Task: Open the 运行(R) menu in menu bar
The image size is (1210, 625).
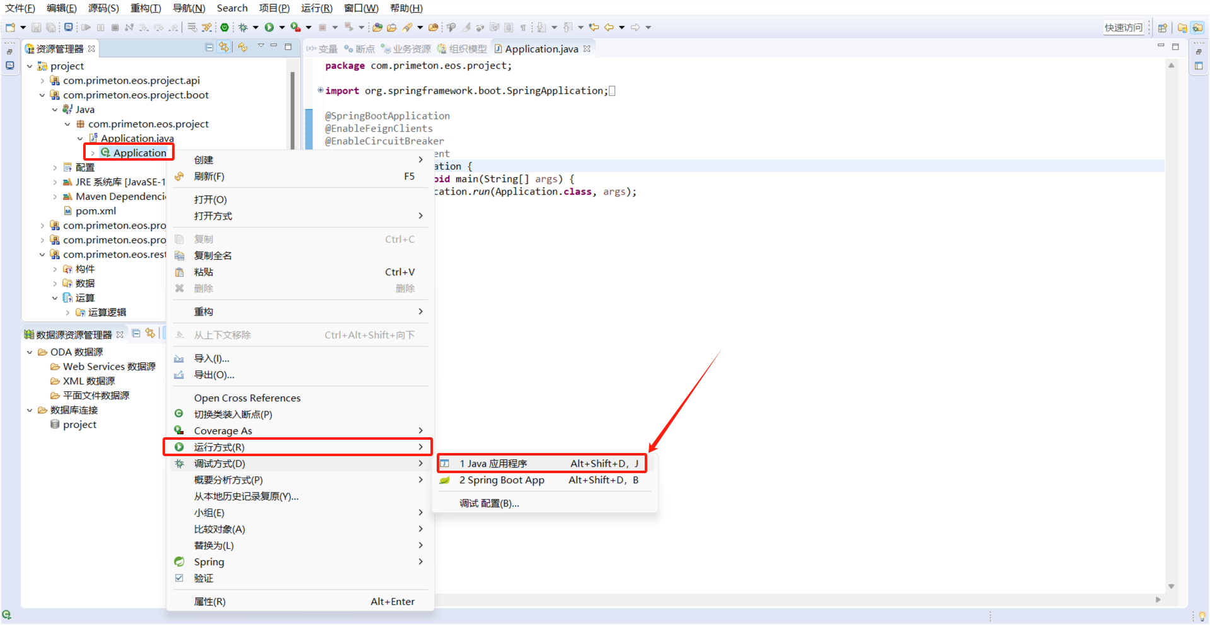Action: point(316,8)
